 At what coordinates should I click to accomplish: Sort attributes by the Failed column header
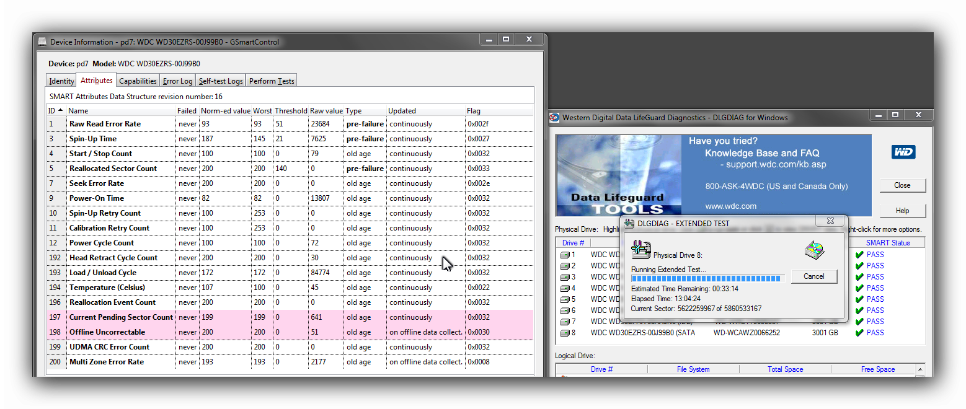(187, 111)
